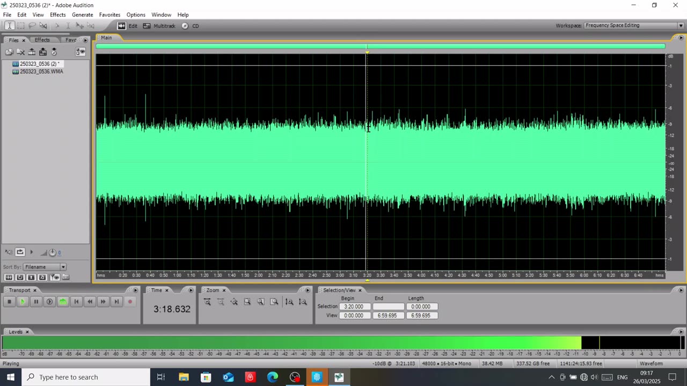Image resolution: width=687 pixels, height=386 pixels.
Task: Click Zoom In Vertically icon
Action: (x=289, y=302)
